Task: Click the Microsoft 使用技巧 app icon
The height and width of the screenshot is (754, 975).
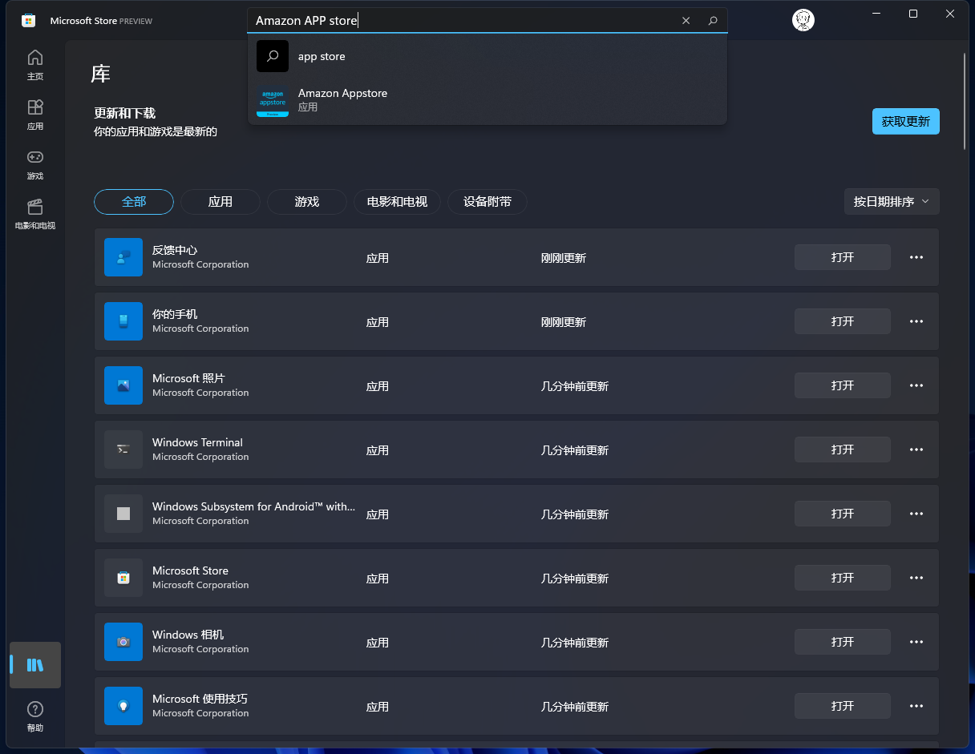Action: click(x=123, y=706)
